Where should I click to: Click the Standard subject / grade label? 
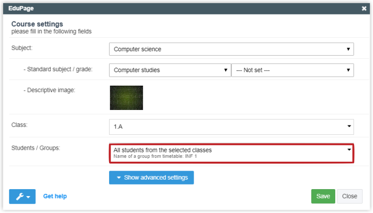(x=58, y=69)
